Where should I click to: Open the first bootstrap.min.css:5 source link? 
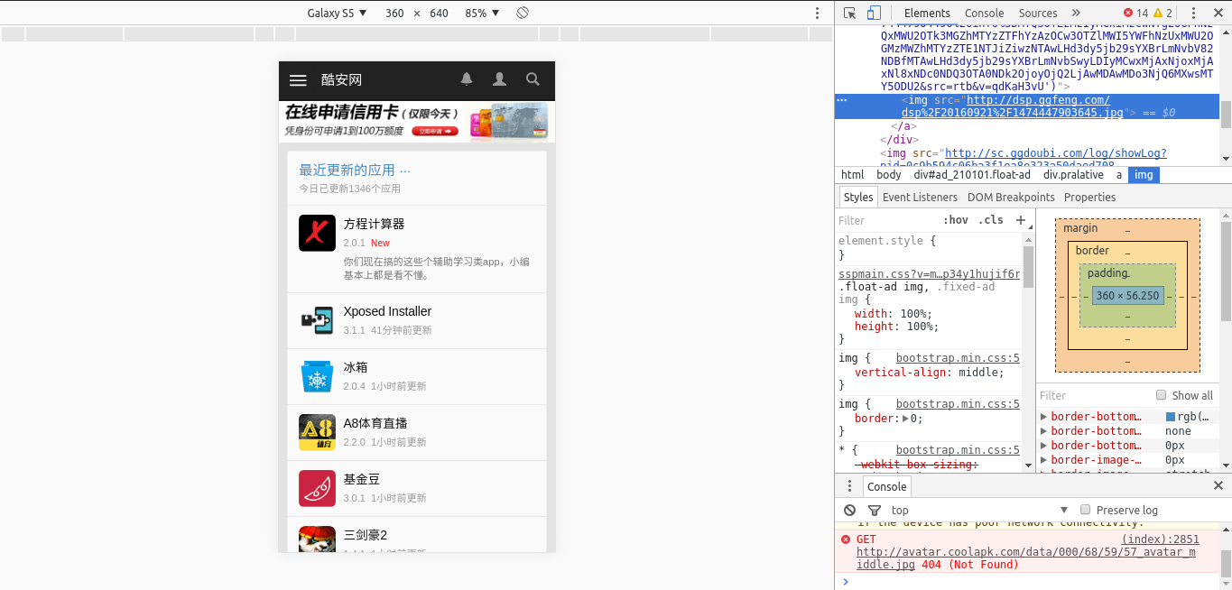point(958,358)
